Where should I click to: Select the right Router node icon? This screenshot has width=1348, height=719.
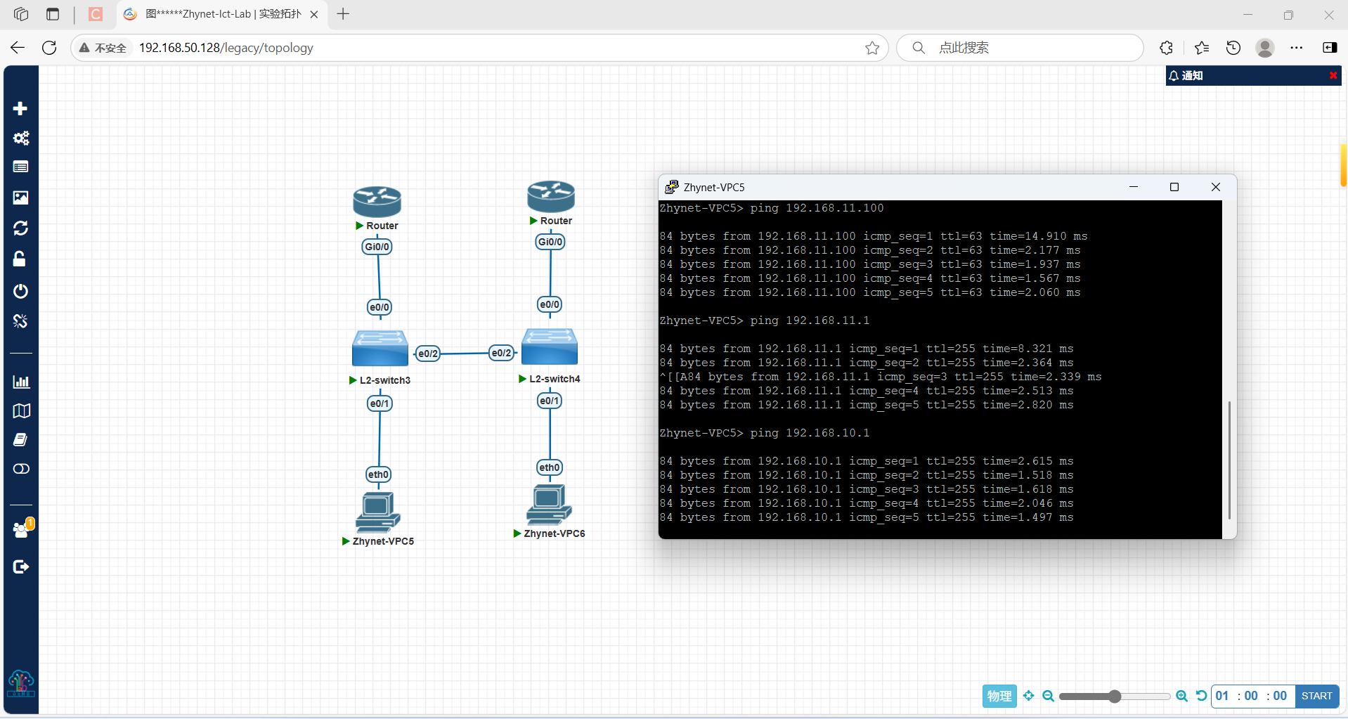[551, 196]
